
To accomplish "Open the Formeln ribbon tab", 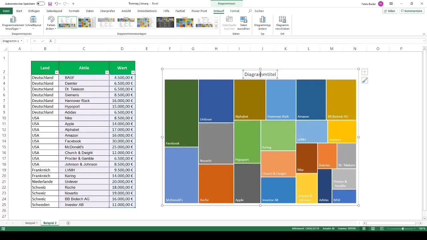I will point(74,11).
